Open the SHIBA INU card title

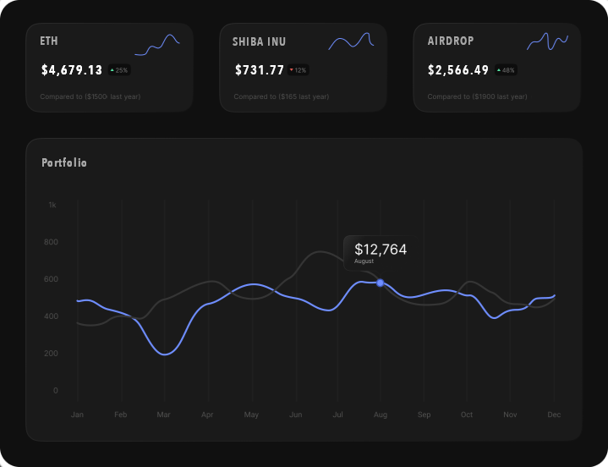pyautogui.click(x=259, y=41)
